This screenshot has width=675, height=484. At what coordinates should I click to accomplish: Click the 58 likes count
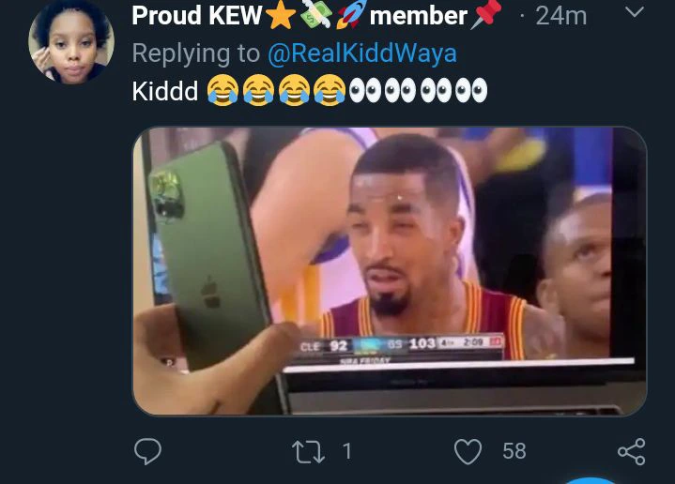coord(514,452)
